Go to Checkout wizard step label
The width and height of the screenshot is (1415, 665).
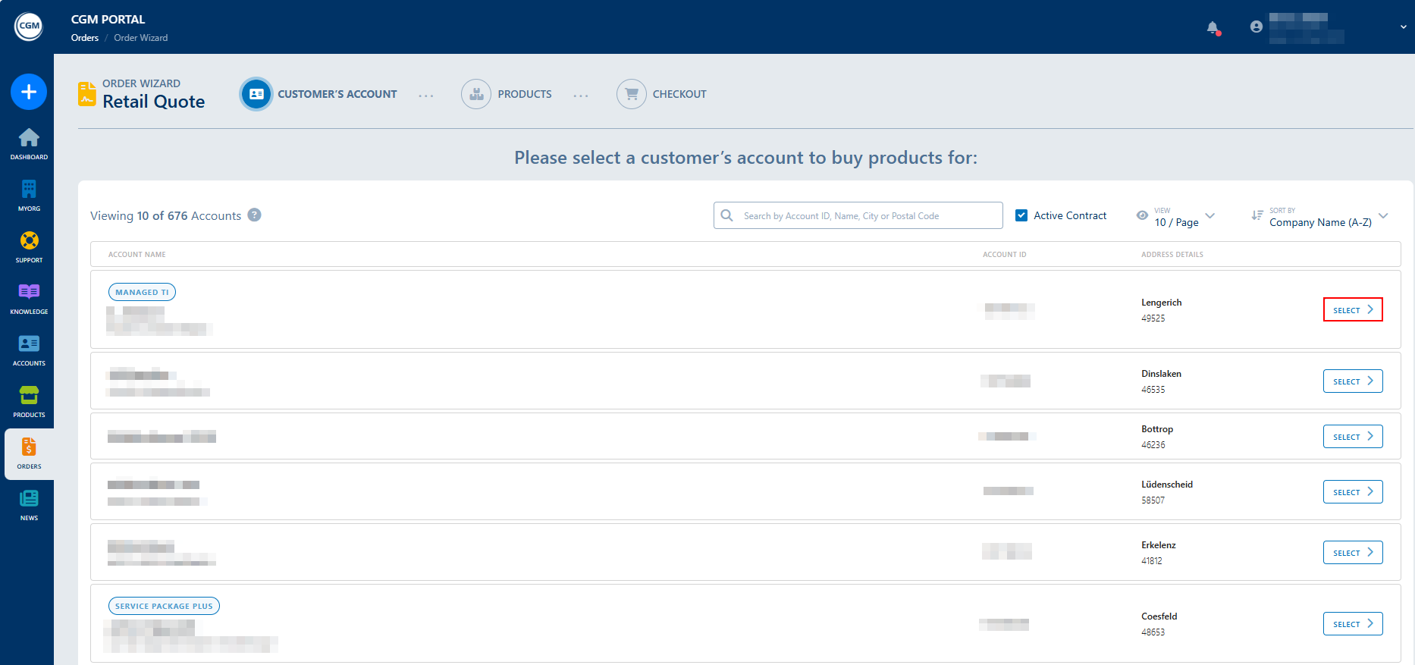coord(679,94)
